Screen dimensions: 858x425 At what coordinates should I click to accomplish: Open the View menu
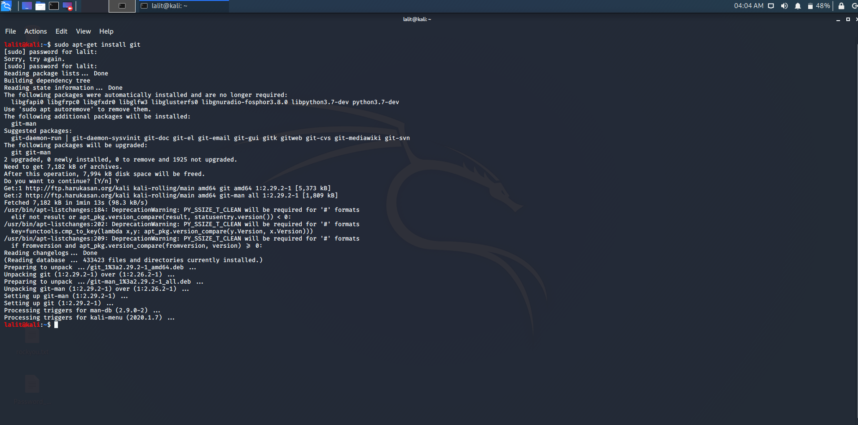click(84, 31)
